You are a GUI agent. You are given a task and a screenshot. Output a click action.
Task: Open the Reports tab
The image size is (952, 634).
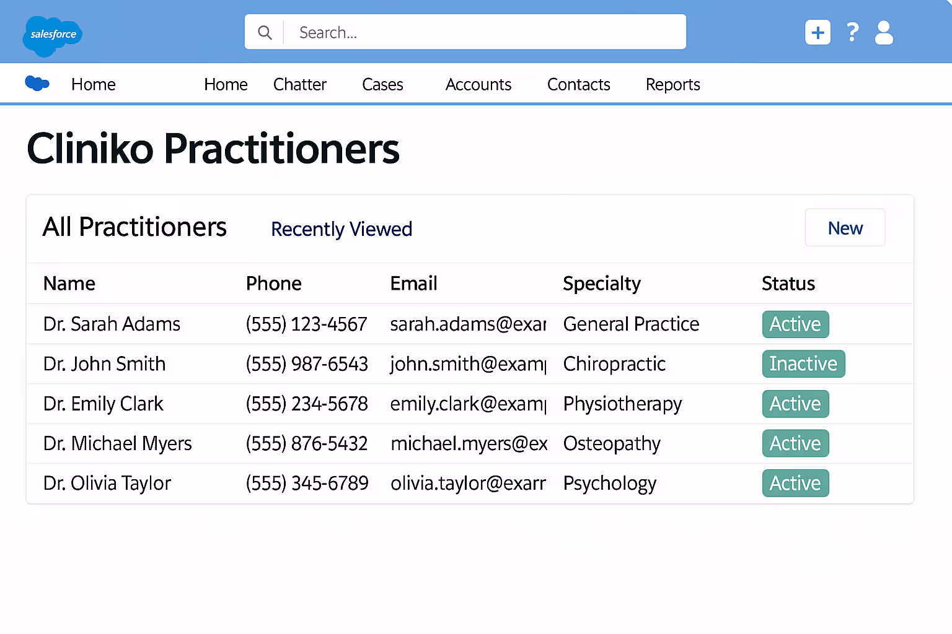pos(673,85)
